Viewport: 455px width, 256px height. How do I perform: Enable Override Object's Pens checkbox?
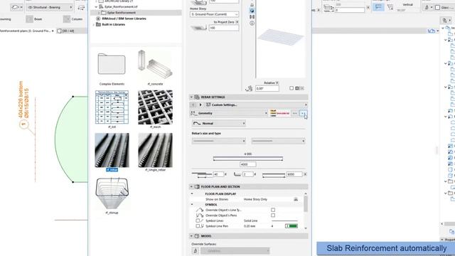[273, 215]
